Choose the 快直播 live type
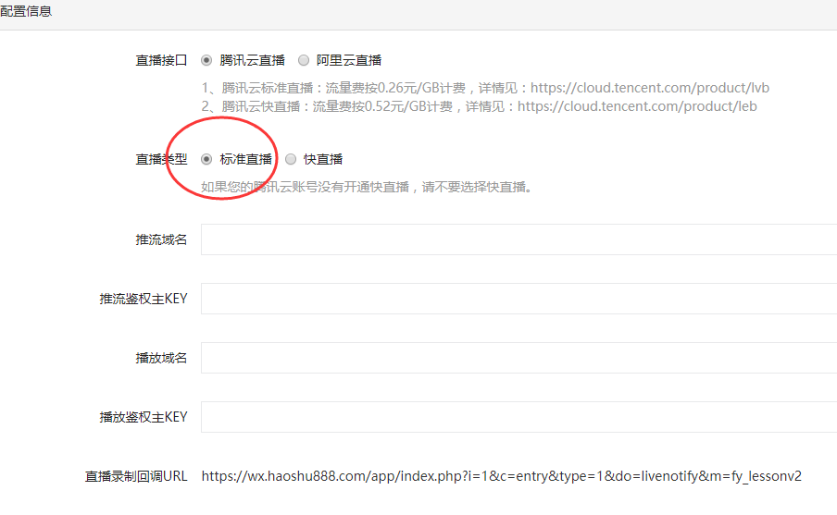Image resolution: width=837 pixels, height=515 pixels. pyautogui.click(x=291, y=159)
